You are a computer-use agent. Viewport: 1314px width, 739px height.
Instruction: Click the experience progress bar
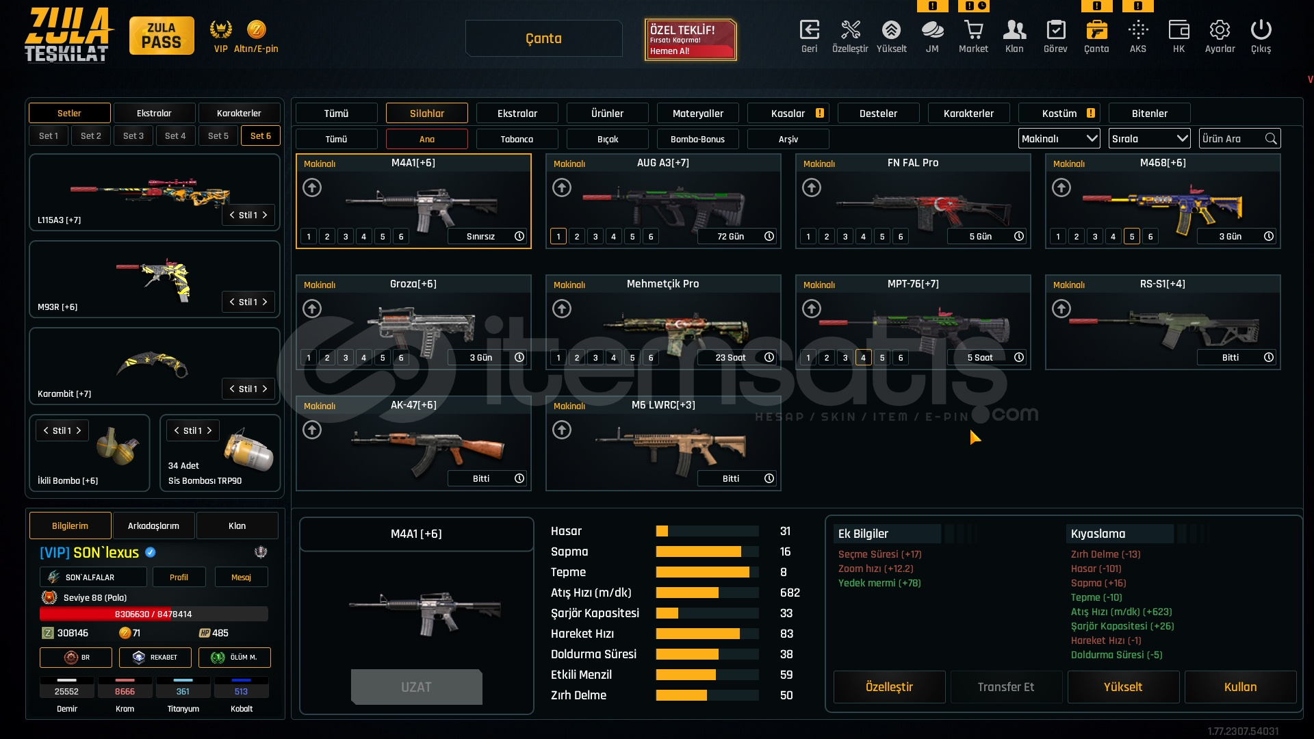click(153, 614)
